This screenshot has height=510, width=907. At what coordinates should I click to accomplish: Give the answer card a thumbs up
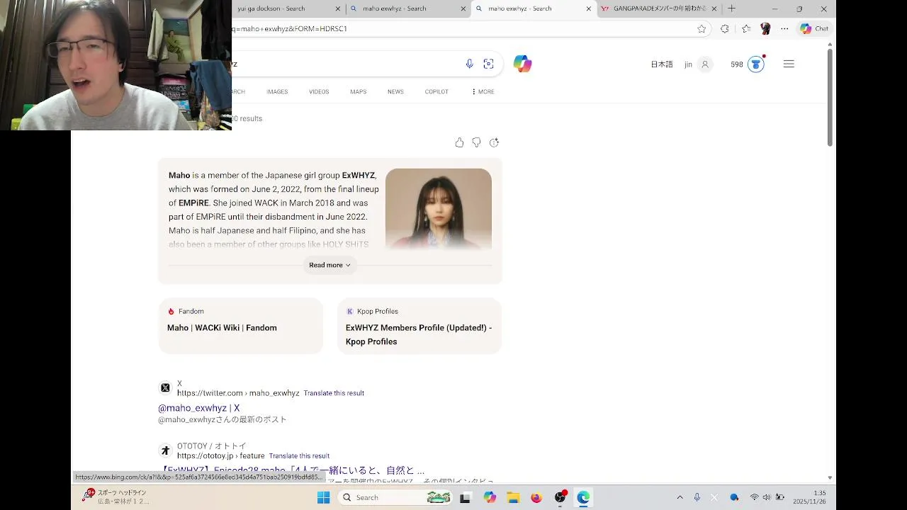point(459,142)
